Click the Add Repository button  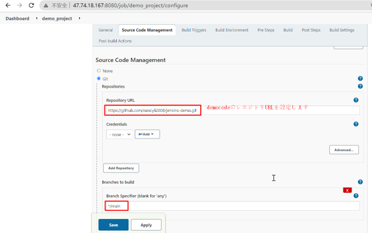click(x=121, y=168)
